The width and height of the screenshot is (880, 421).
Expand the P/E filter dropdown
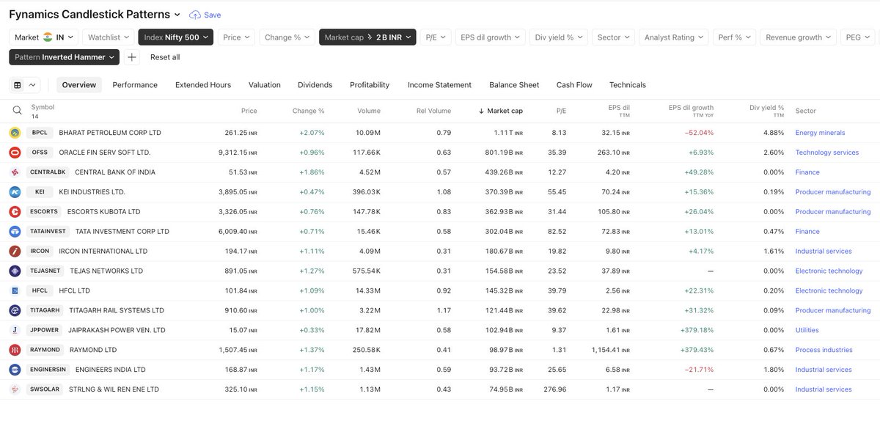click(x=436, y=37)
